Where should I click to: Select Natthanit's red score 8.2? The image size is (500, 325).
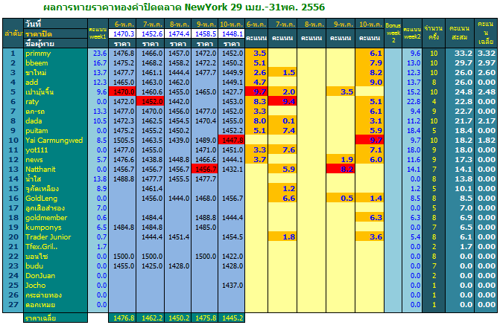point(341,170)
